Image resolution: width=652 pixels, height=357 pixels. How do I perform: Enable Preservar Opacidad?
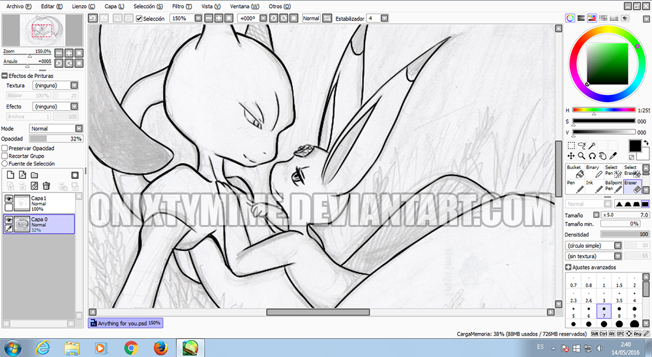pyautogui.click(x=5, y=148)
